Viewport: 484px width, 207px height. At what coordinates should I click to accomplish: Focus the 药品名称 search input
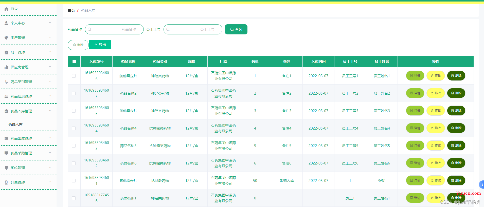pos(114,29)
